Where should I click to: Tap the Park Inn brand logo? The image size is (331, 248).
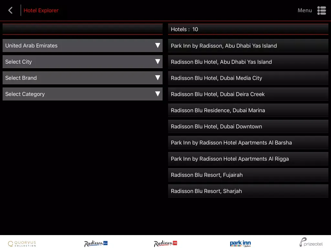(x=240, y=243)
